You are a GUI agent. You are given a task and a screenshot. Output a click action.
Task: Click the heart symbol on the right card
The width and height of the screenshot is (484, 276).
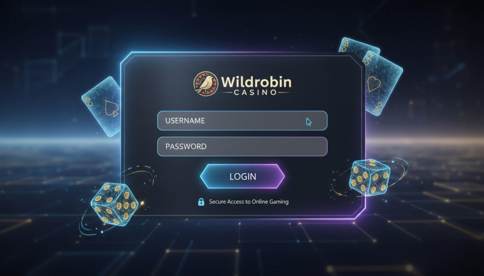[x=374, y=84]
